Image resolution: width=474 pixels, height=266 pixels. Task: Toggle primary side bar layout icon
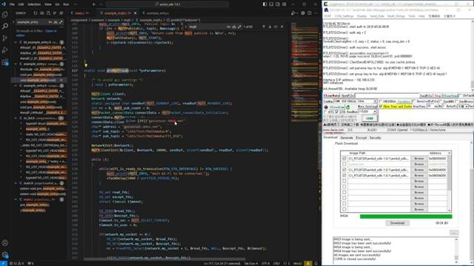265,4
